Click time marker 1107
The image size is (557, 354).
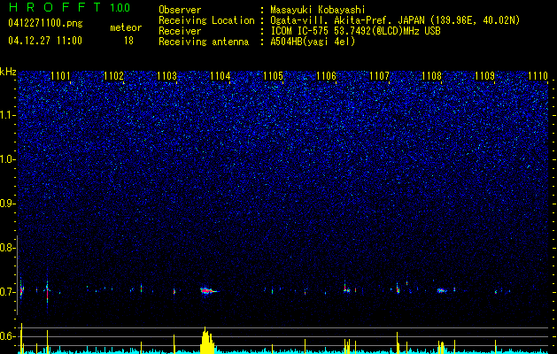tap(379, 76)
